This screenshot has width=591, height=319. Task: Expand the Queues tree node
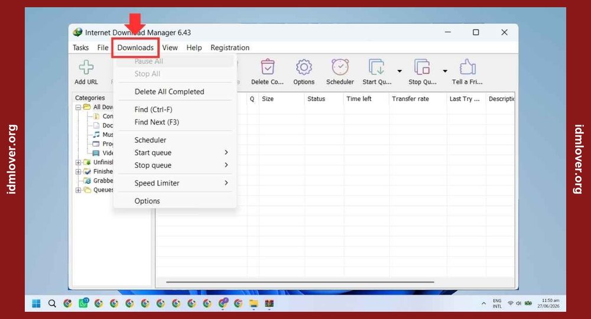coord(78,190)
